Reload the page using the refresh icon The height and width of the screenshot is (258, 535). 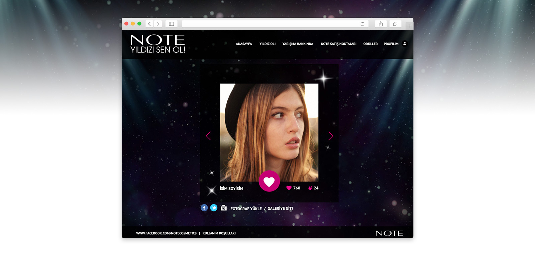362,24
